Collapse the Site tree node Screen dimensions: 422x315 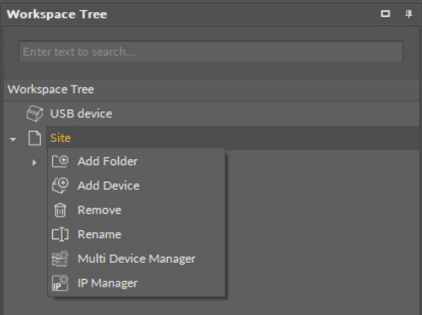[13, 140]
